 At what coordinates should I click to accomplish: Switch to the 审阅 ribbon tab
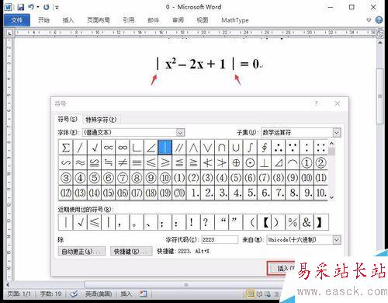178,20
